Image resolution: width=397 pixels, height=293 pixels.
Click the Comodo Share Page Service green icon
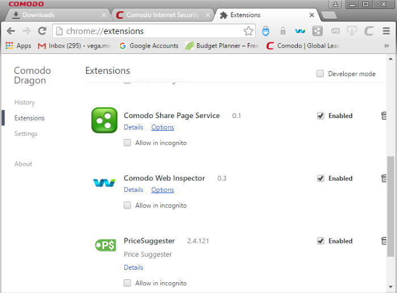[104, 120]
